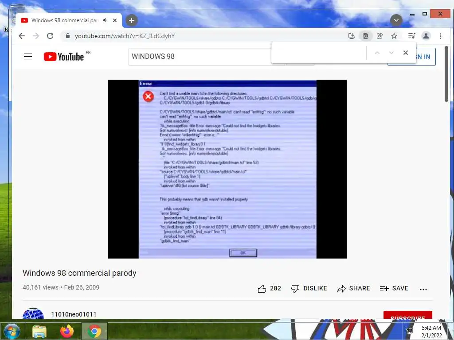Click the DISLIKE button
The width and height of the screenshot is (454, 340).
(309, 289)
